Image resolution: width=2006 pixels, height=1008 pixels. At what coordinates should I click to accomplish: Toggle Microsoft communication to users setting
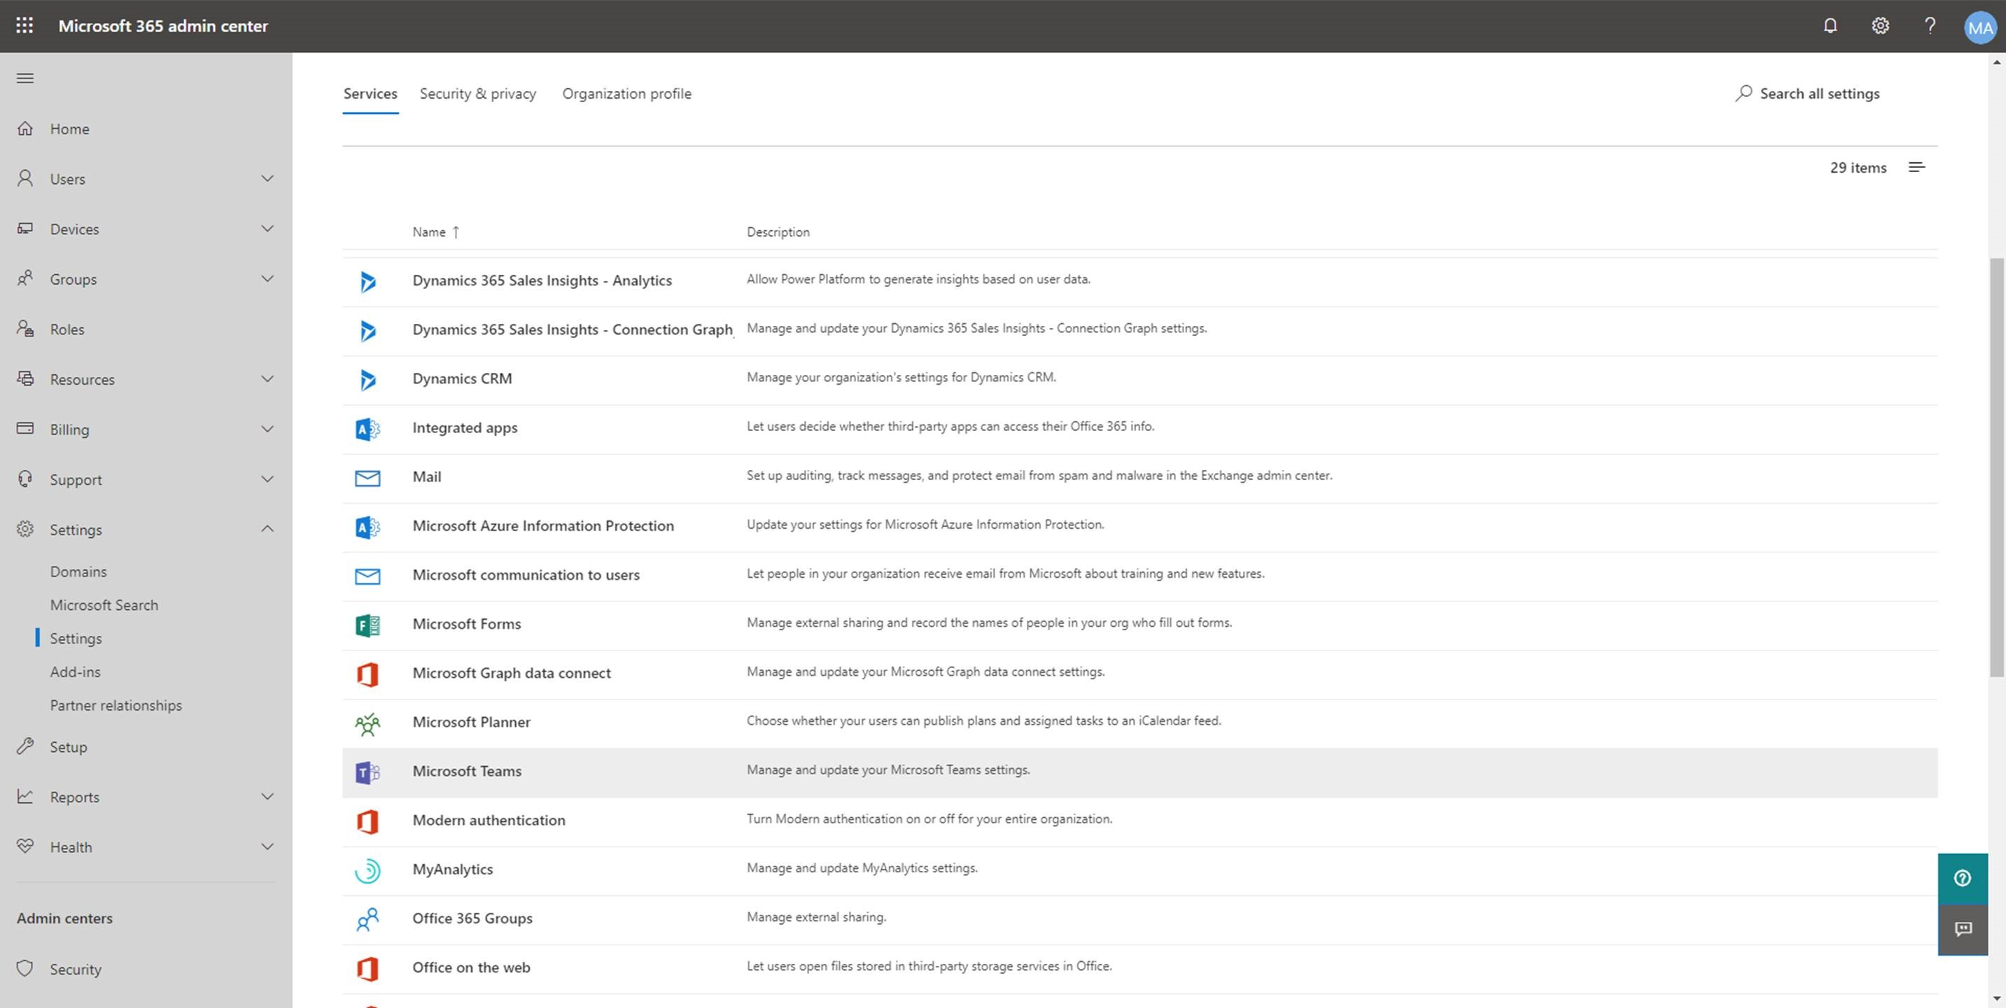tap(525, 574)
